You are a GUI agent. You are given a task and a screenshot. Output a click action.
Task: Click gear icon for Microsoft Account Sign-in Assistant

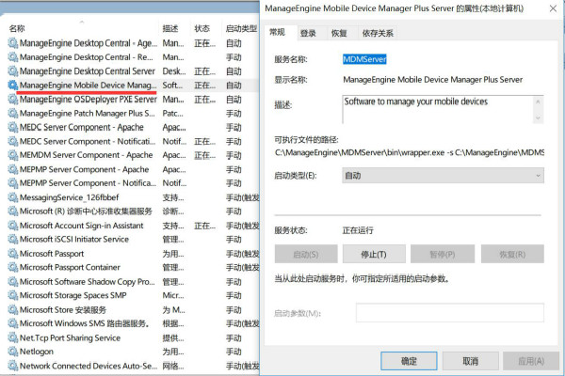tap(13, 226)
